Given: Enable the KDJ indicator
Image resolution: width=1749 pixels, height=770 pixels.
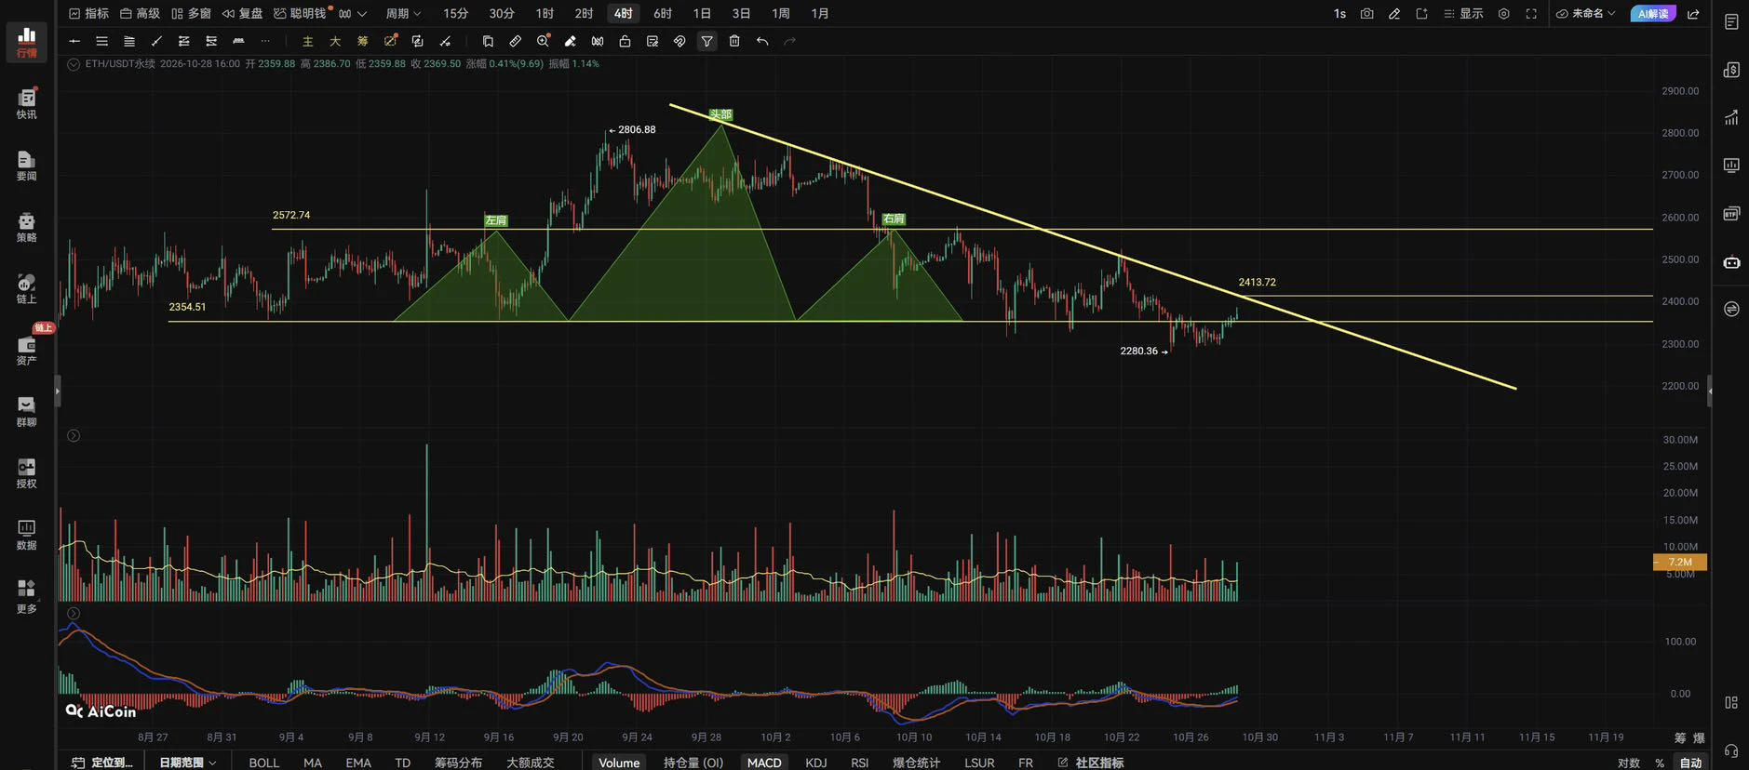Looking at the screenshot, I should click(x=816, y=763).
